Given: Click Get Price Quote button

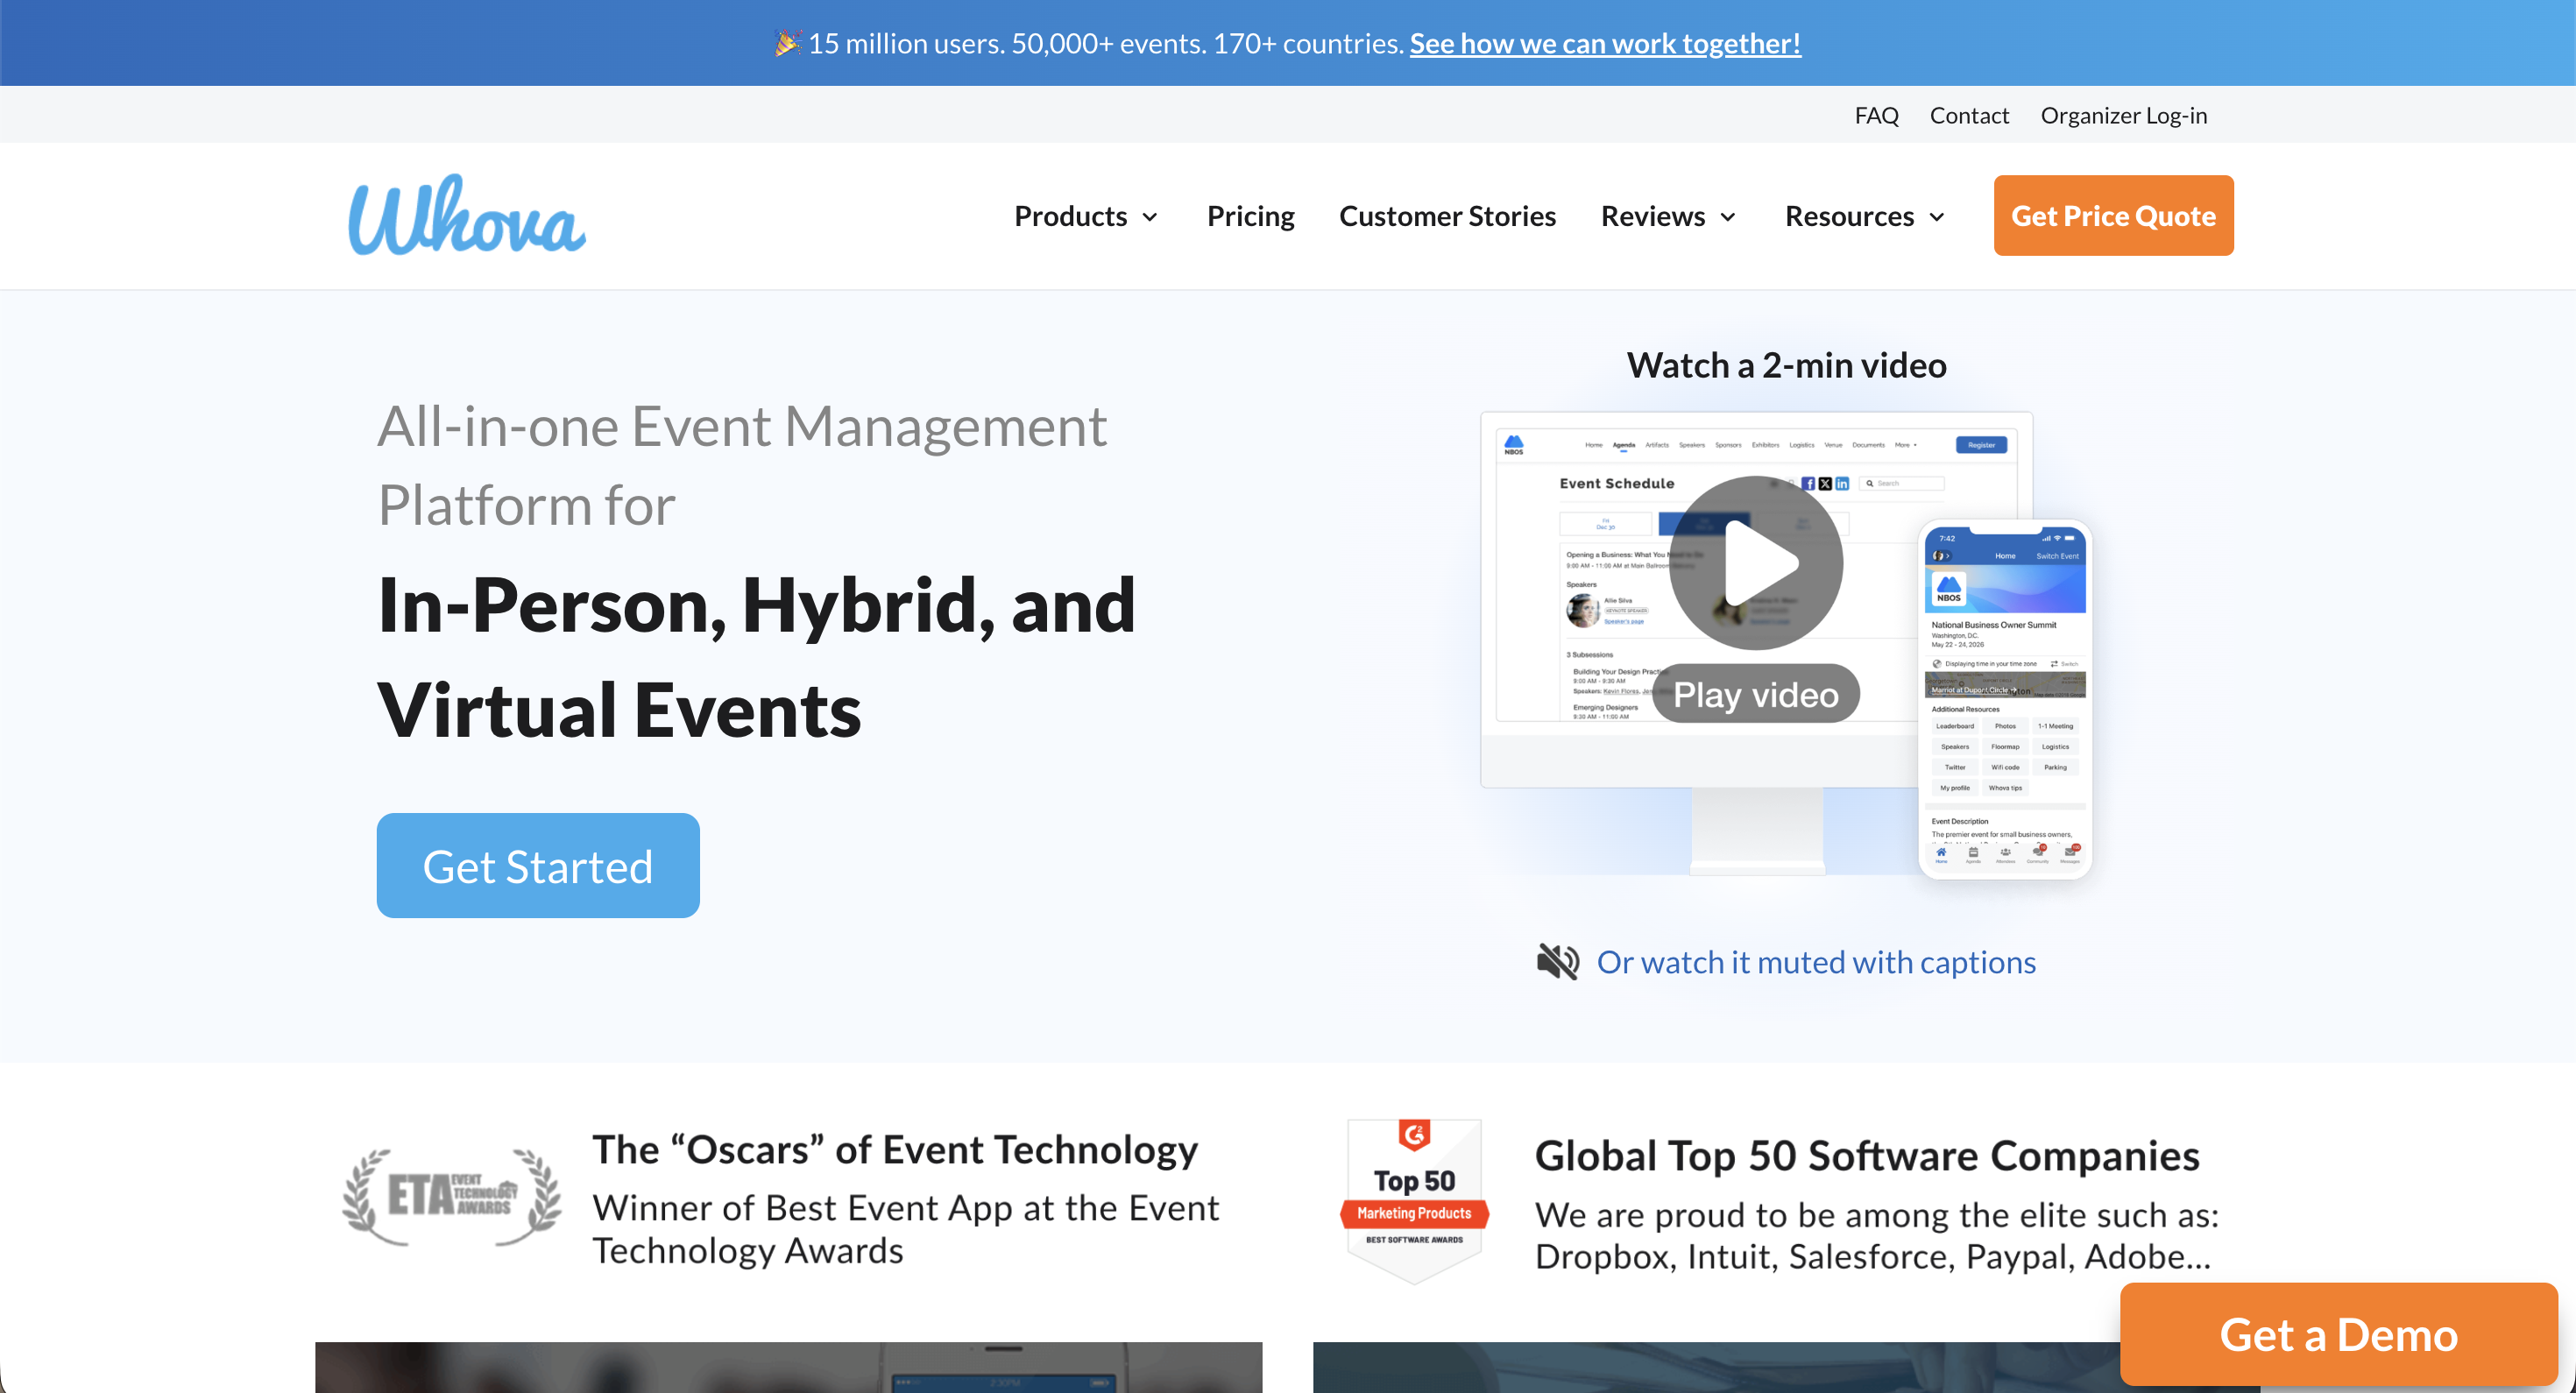Looking at the screenshot, I should pos(2113,215).
